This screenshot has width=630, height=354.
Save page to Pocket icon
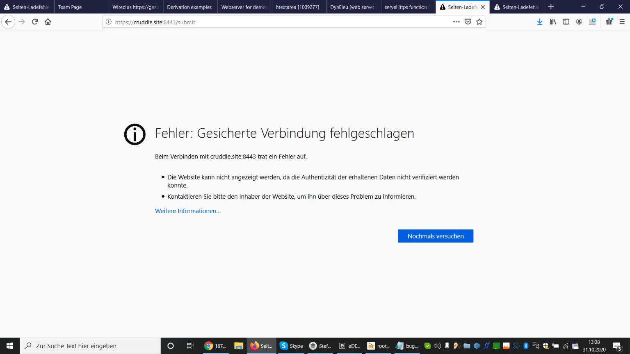(468, 22)
